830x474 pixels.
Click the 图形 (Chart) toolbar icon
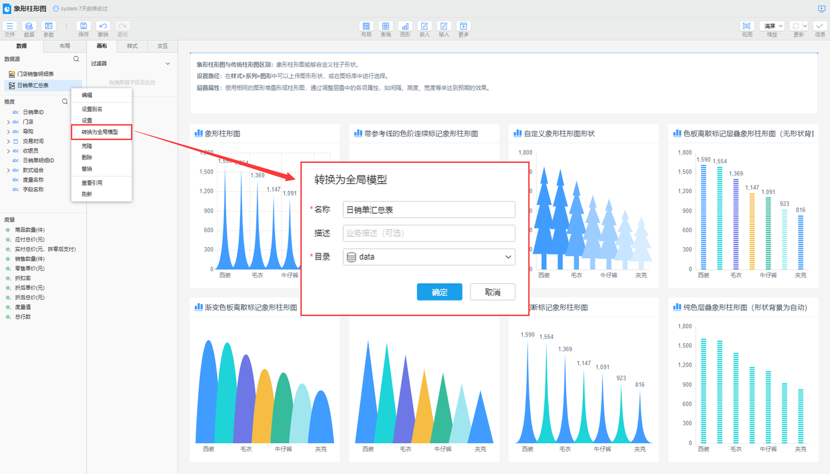click(405, 27)
